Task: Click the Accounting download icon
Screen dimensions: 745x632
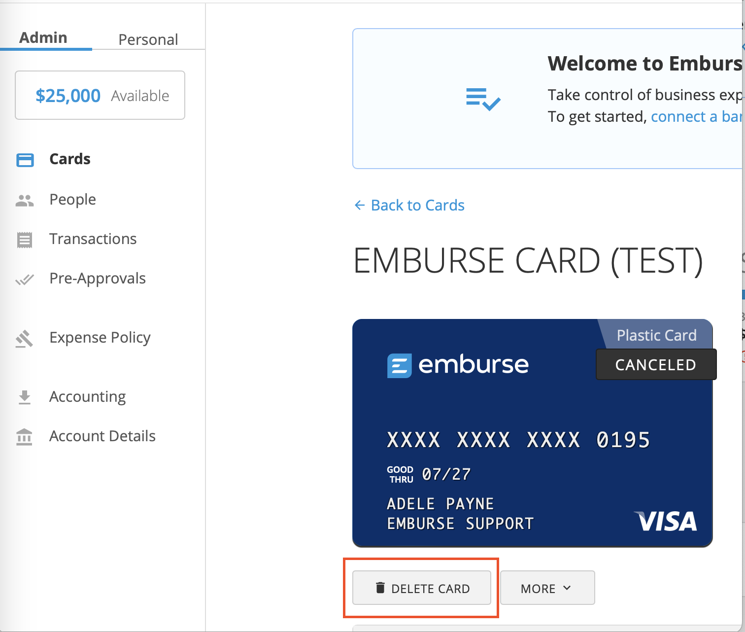Action: click(25, 397)
